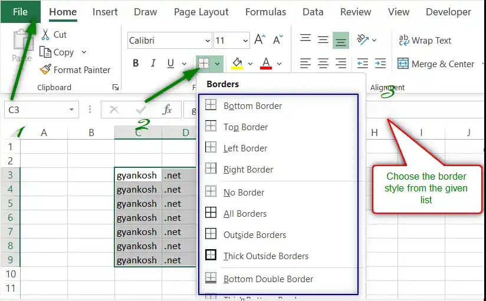The height and width of the screenshot is (301, 486).
Task: Apply All Borders
Action: (278, 213)
